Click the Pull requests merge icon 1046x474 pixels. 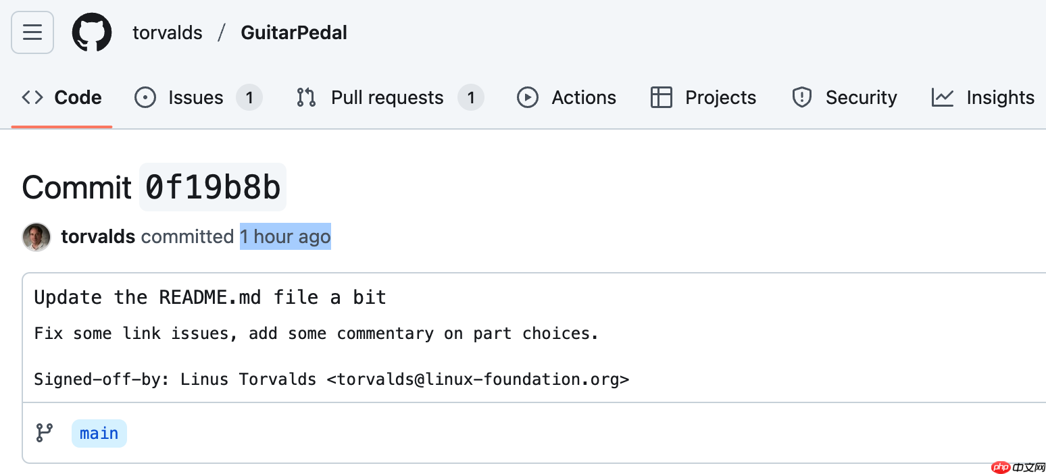coord(306,98)
